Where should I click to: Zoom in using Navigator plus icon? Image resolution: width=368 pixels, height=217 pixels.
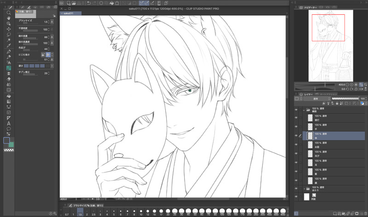(x=351, y=85)
